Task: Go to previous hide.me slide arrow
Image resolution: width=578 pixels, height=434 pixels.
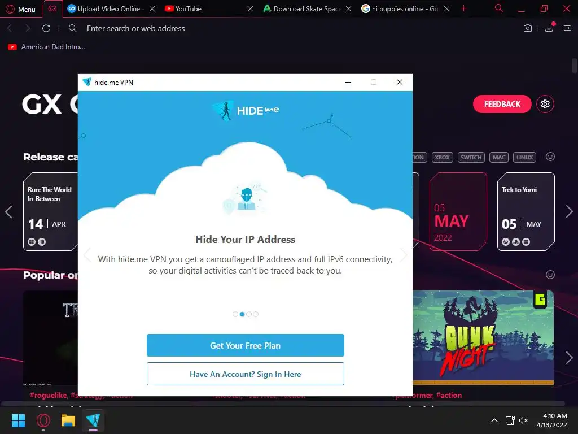Action: tap(87, 255)
